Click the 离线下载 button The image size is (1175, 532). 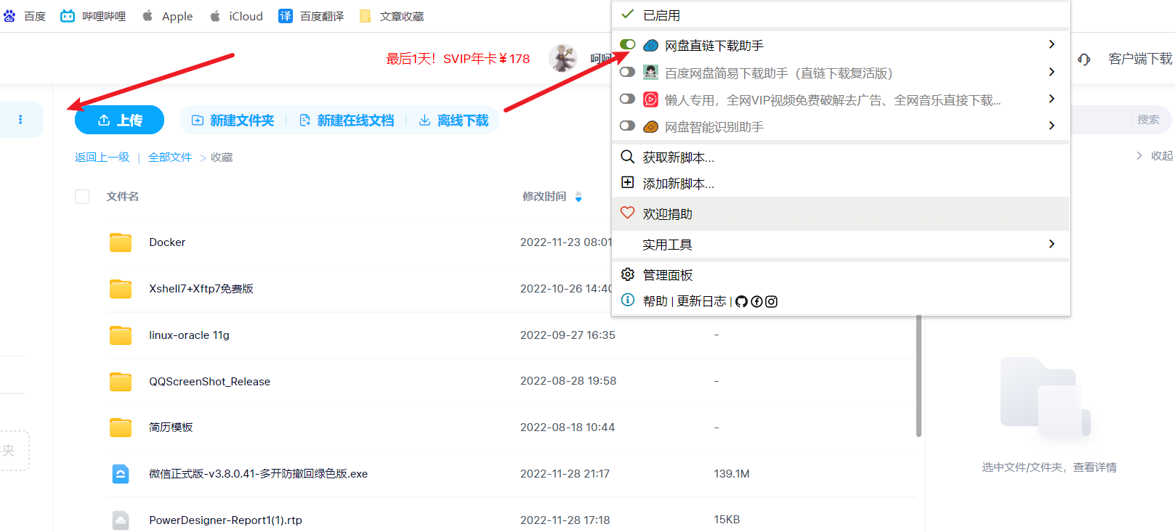click(453, 120)
